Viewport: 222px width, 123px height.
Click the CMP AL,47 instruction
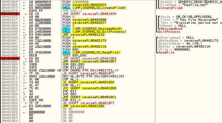71,85
